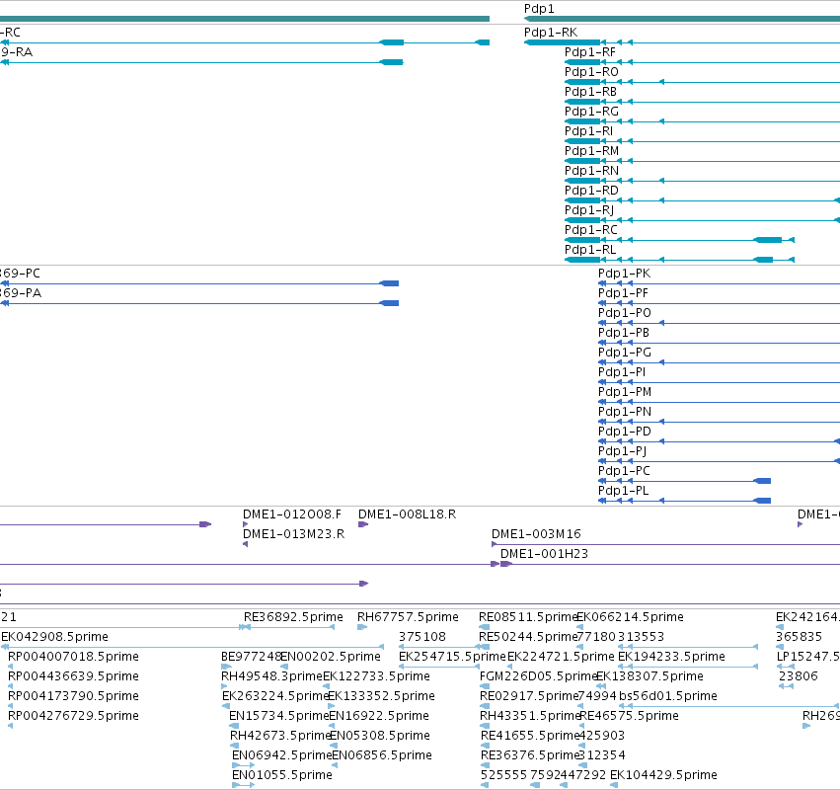Click the Pdp1 gene label above the teal bar
Viewport: 840px width, 790px height.
(539, 9)
